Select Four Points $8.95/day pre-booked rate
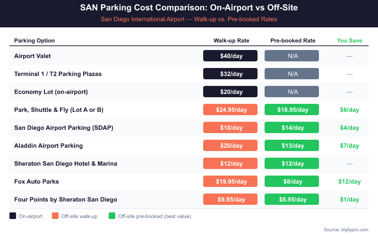Image resolution: width=378 pixels, height=236 pixels. [292, 199]
